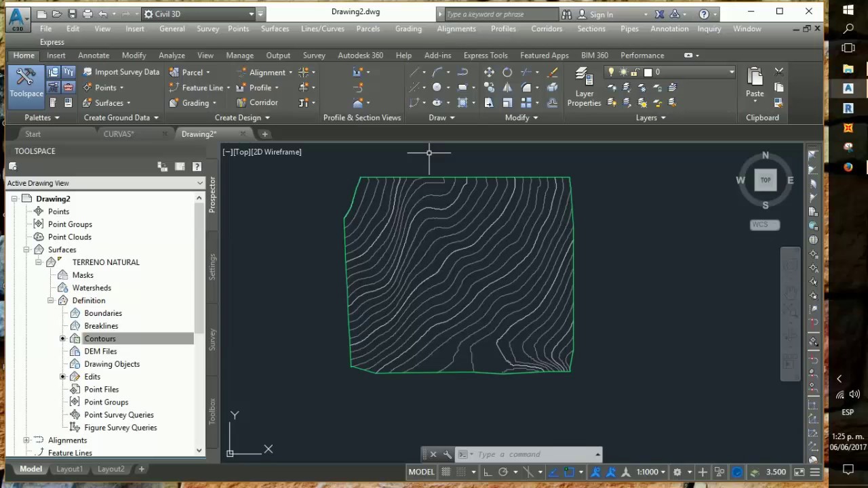Click the Import Survey Data button
This screenshot has height=488, width=868.
click(121, 72)
